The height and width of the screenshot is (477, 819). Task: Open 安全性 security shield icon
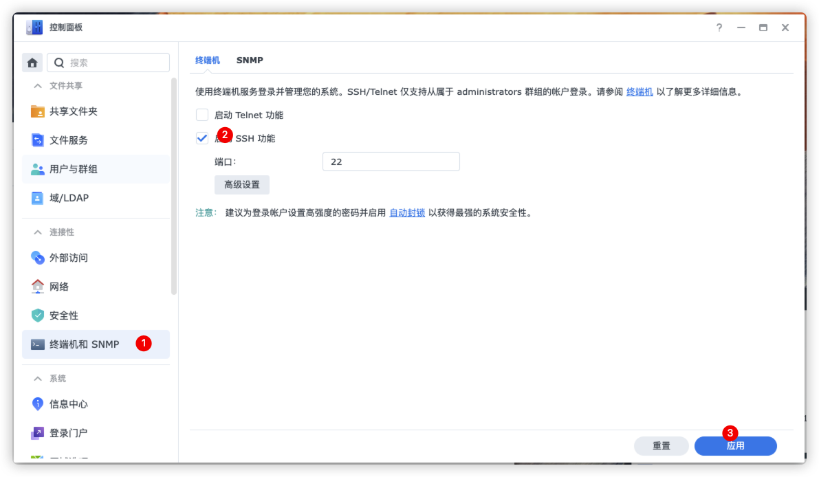coord(38,315)
